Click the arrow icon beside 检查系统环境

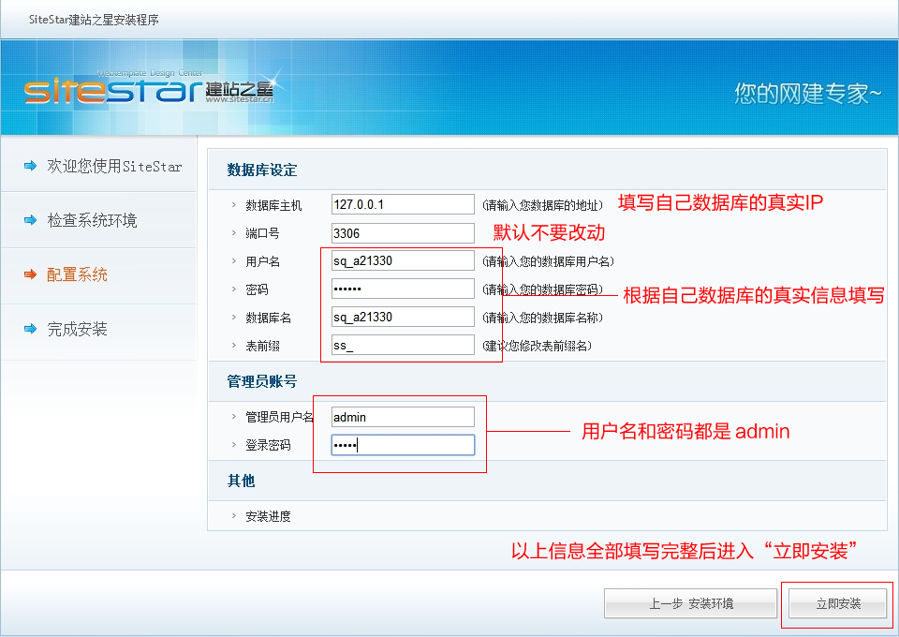tap(30, 220)
